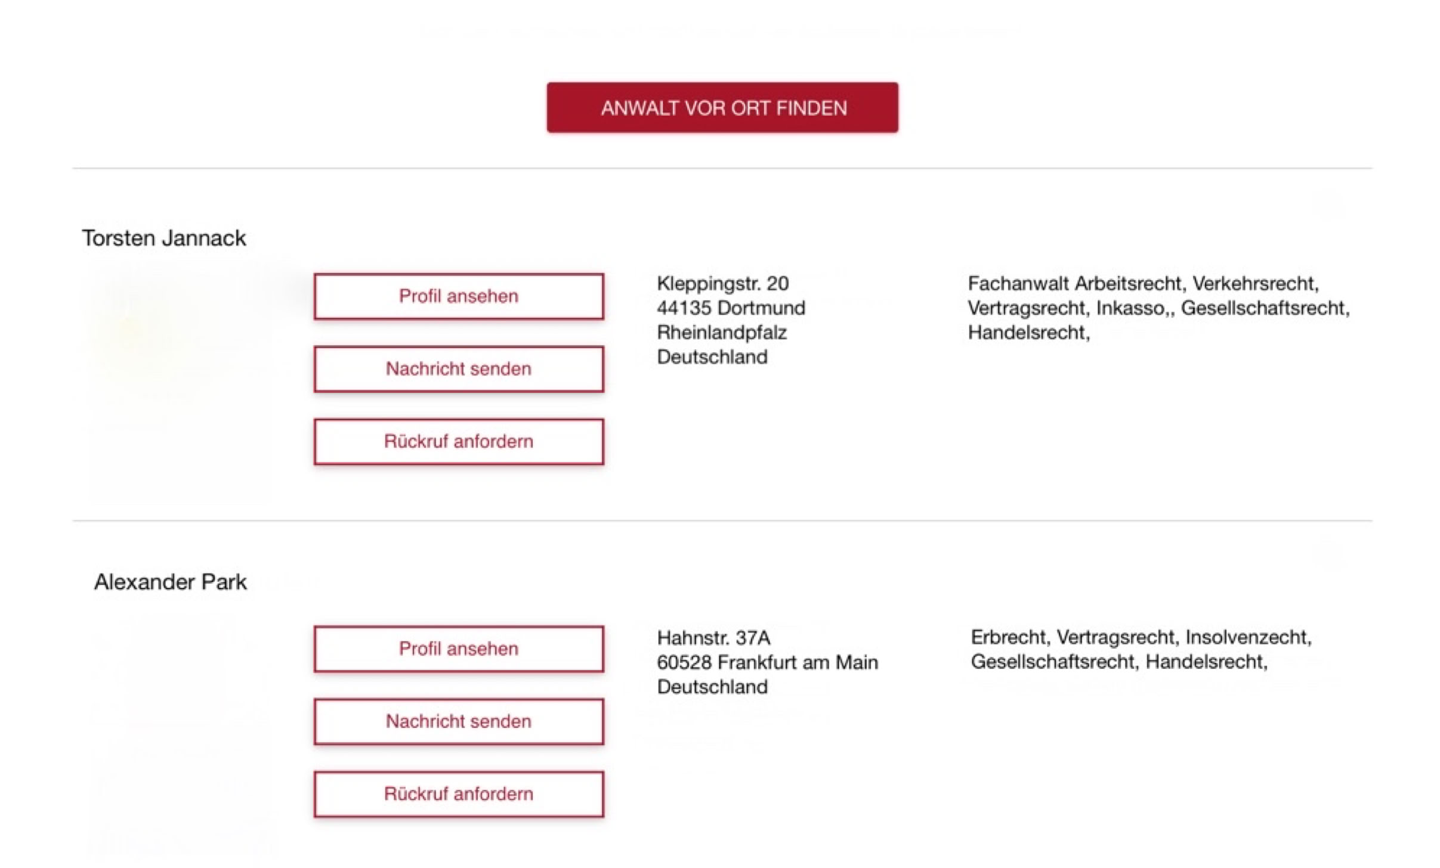
Task: Select the Rheinlandpfalz region text
Action: point(722,332)
